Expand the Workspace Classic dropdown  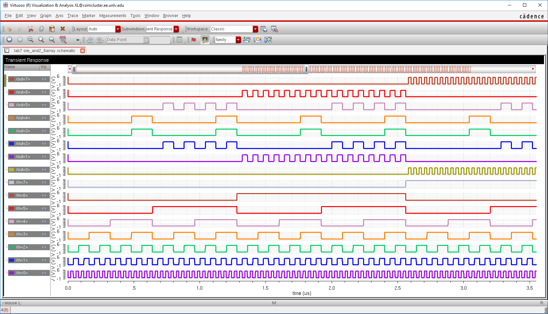(x=255, y=29)
